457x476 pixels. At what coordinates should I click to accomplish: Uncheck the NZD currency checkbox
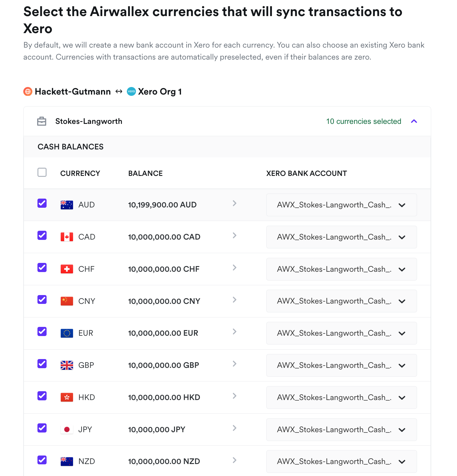42,460
